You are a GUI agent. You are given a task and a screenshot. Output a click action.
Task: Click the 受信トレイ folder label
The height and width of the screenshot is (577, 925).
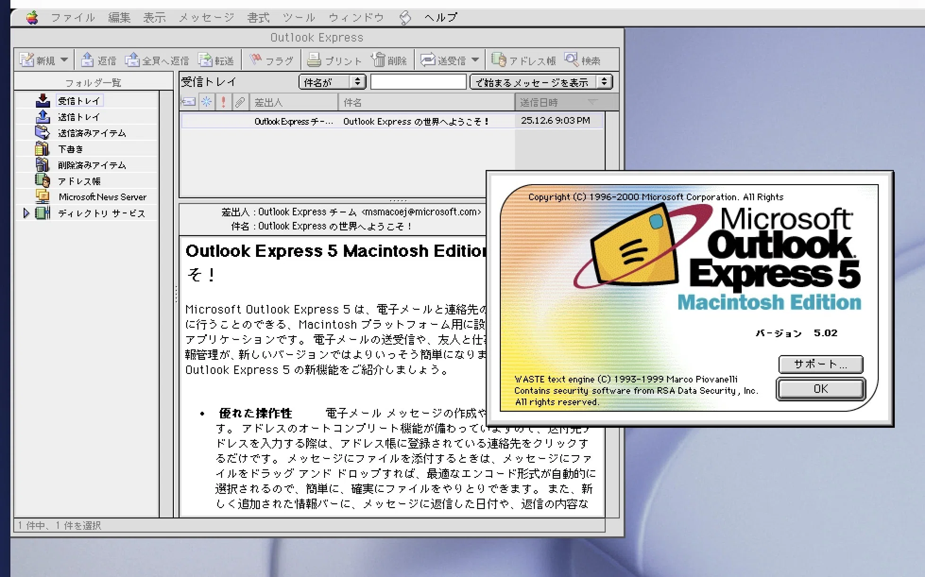[79, 101]
